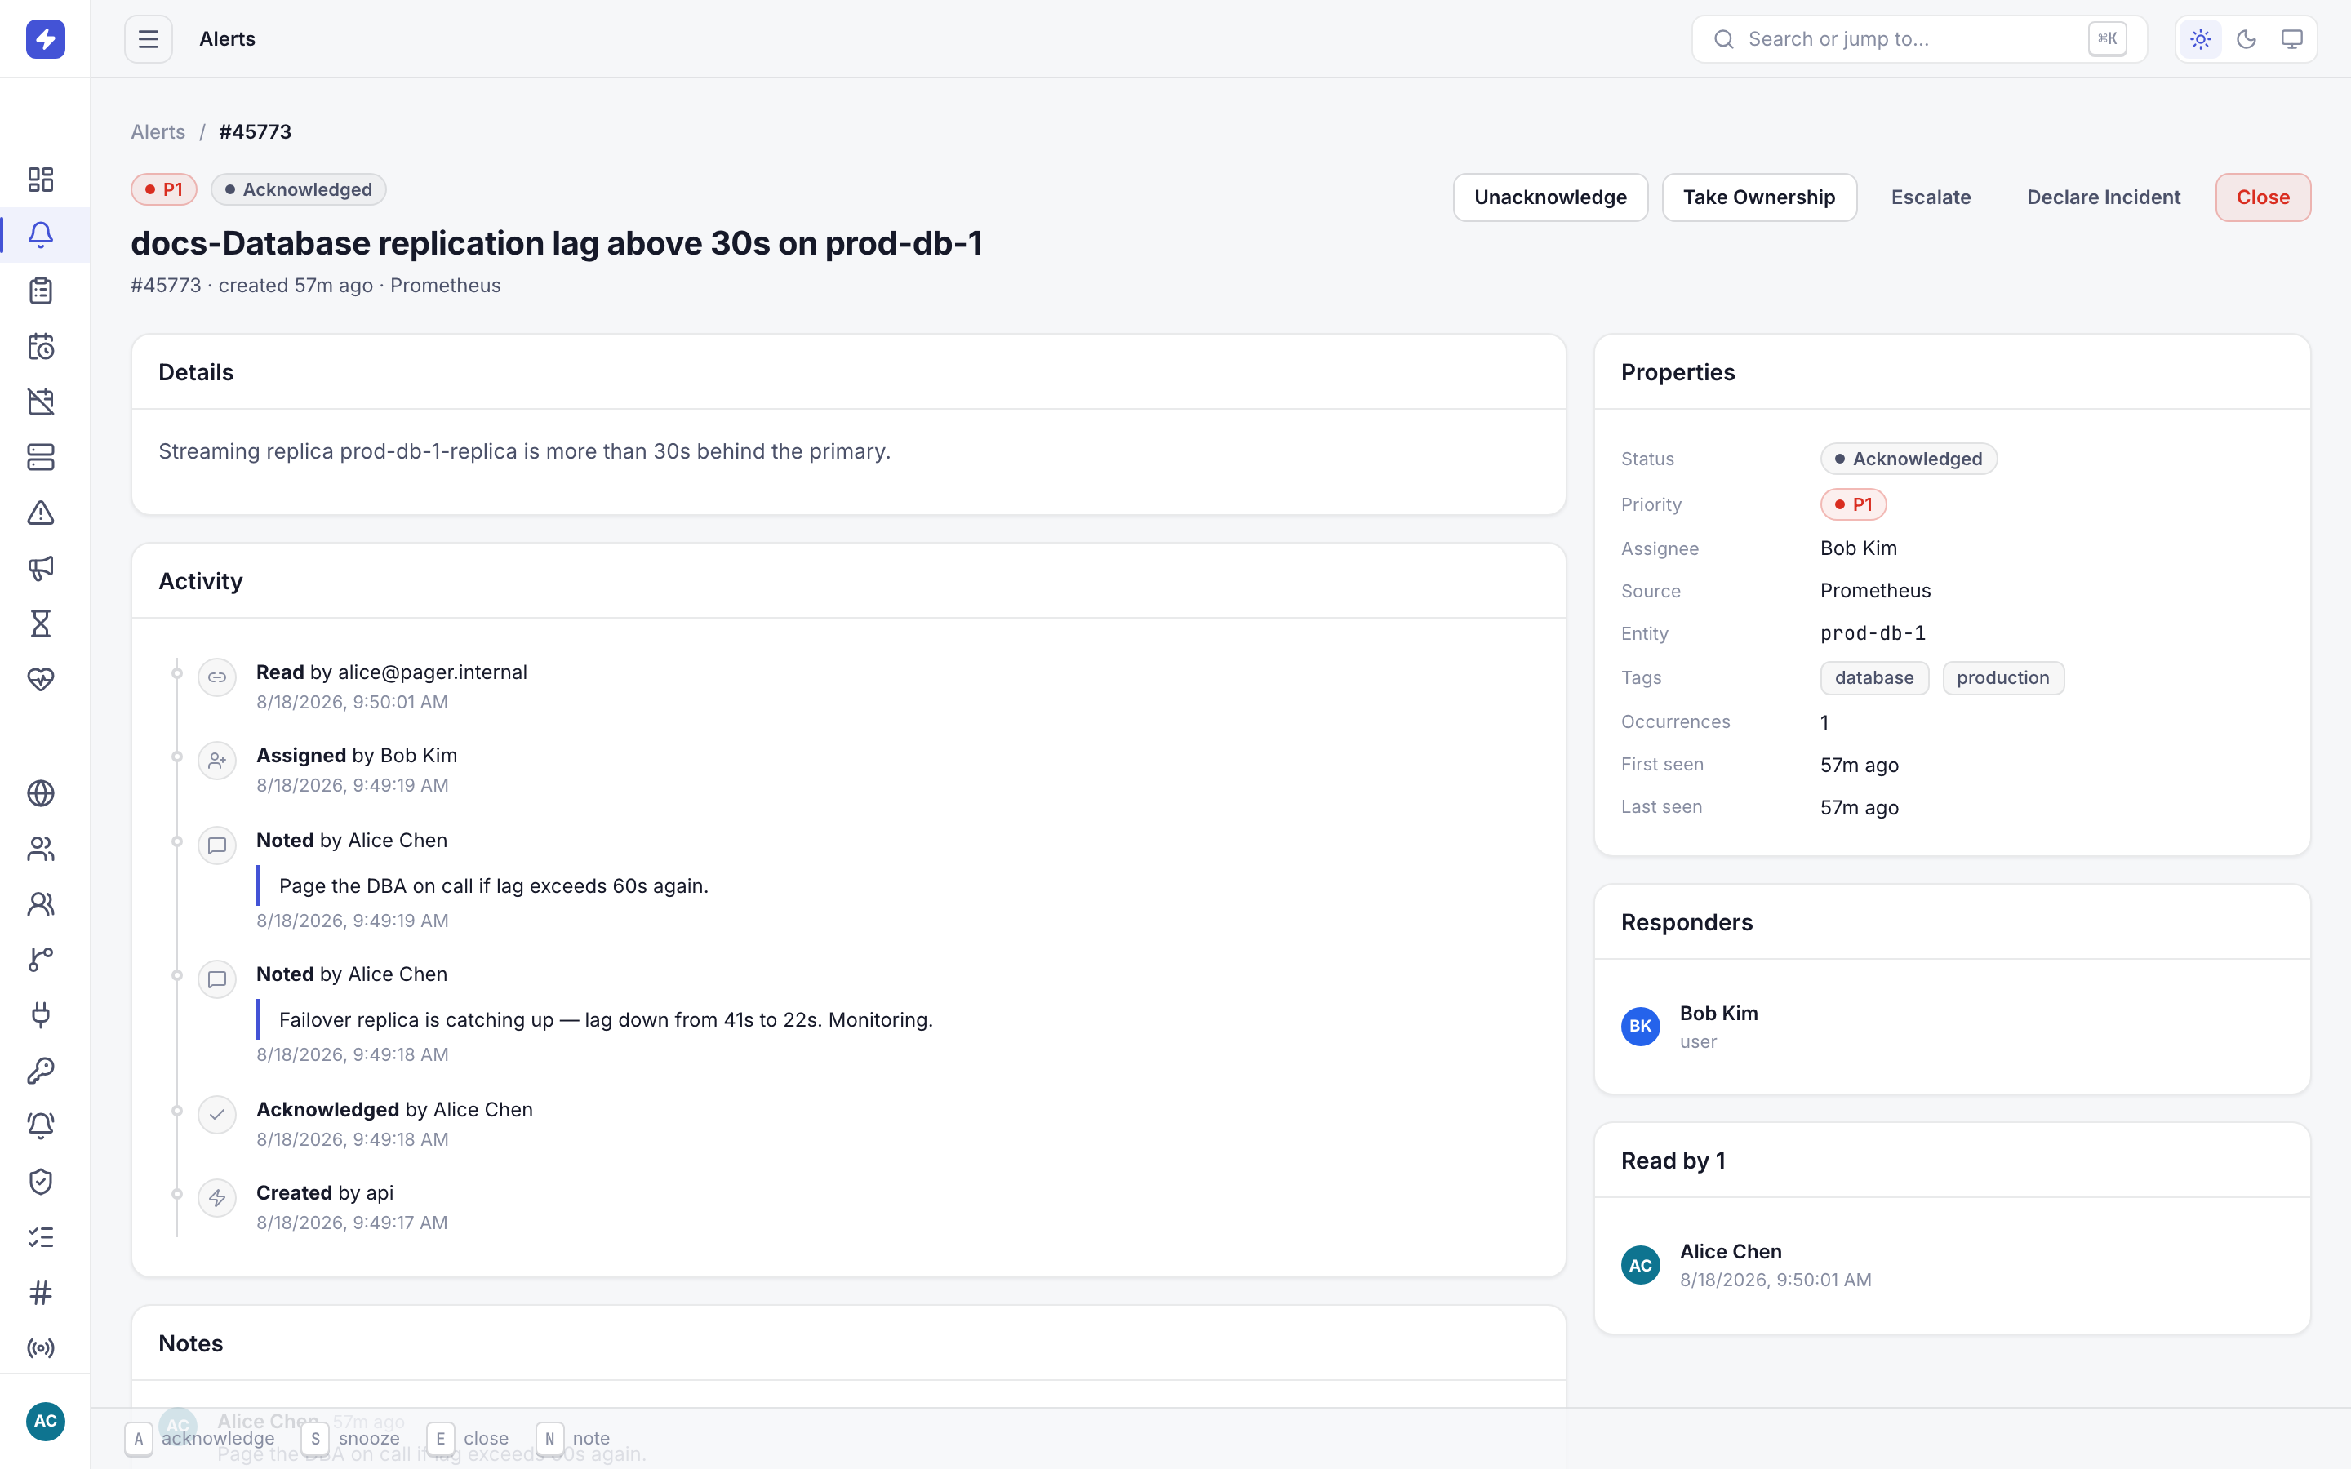Open the clipboard list icon in sidebar

41,291
